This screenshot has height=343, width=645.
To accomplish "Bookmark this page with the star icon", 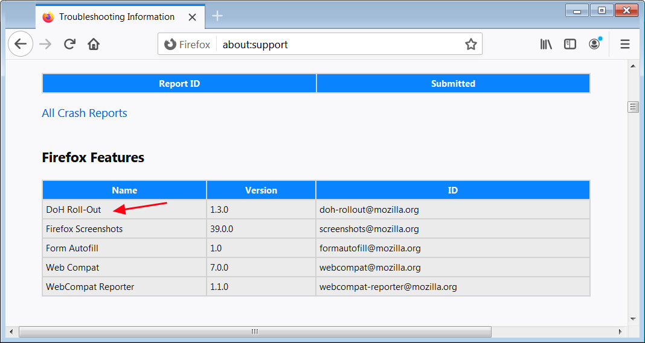I will click(x=470, y=45).
